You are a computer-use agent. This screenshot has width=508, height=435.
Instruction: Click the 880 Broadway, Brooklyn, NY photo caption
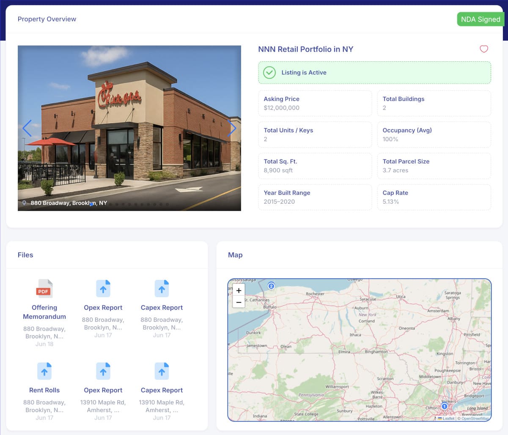69,203
